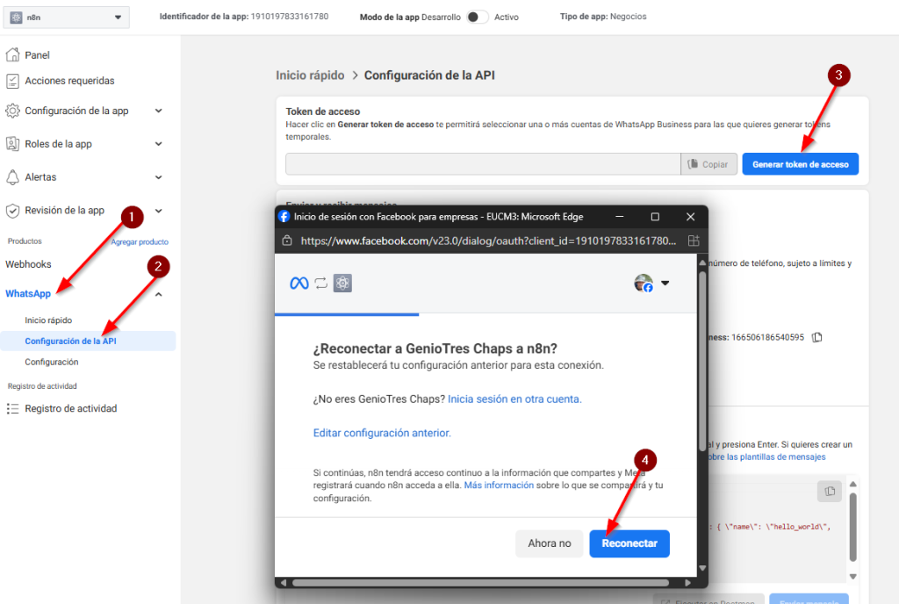
Task: Open Registro de actividad in the sidebar
Action: point(70,408)
